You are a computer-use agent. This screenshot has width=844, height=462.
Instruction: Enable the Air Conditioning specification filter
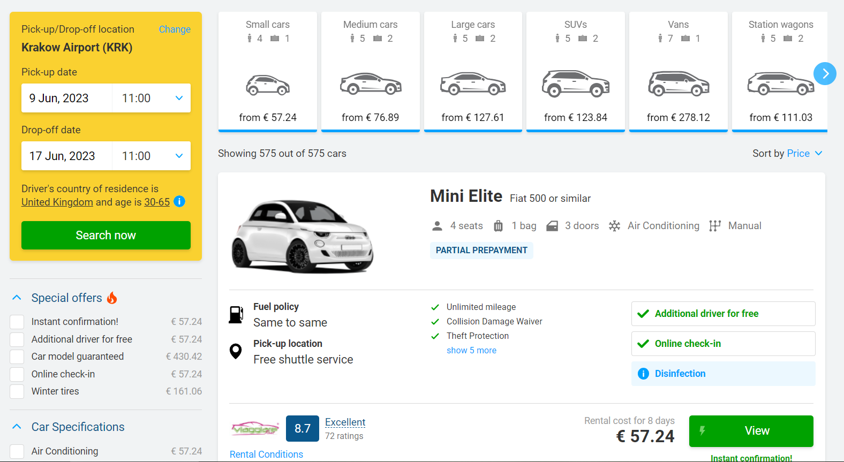tap(16, 451)
